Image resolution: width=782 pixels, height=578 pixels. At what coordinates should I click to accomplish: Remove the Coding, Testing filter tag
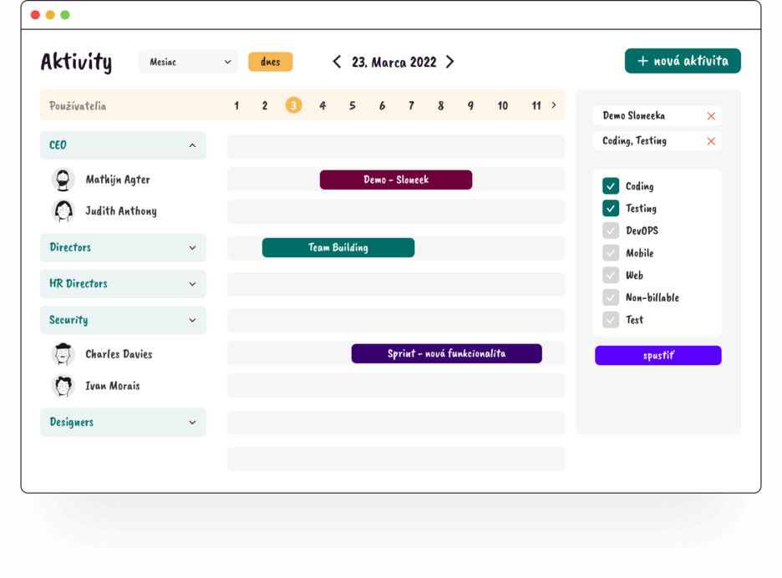pos(711,141)
